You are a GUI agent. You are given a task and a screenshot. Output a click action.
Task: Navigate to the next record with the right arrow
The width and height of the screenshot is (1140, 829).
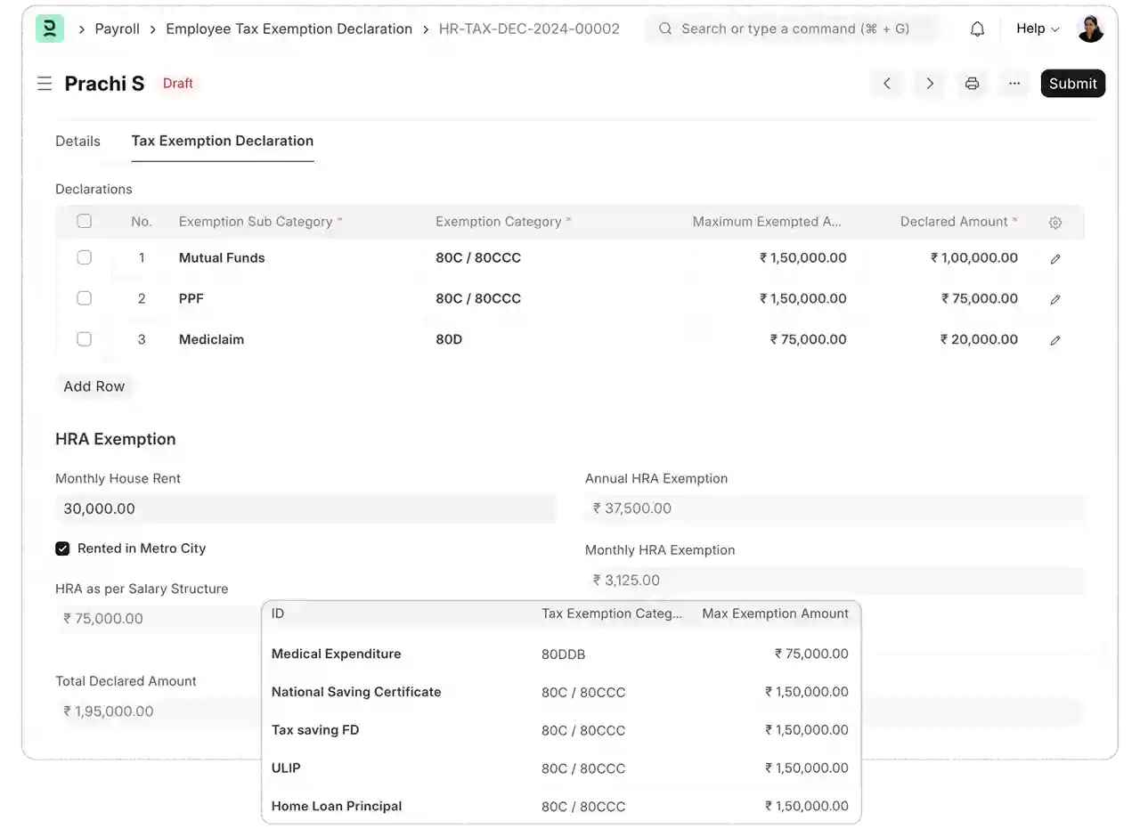(x=929, y=83)
